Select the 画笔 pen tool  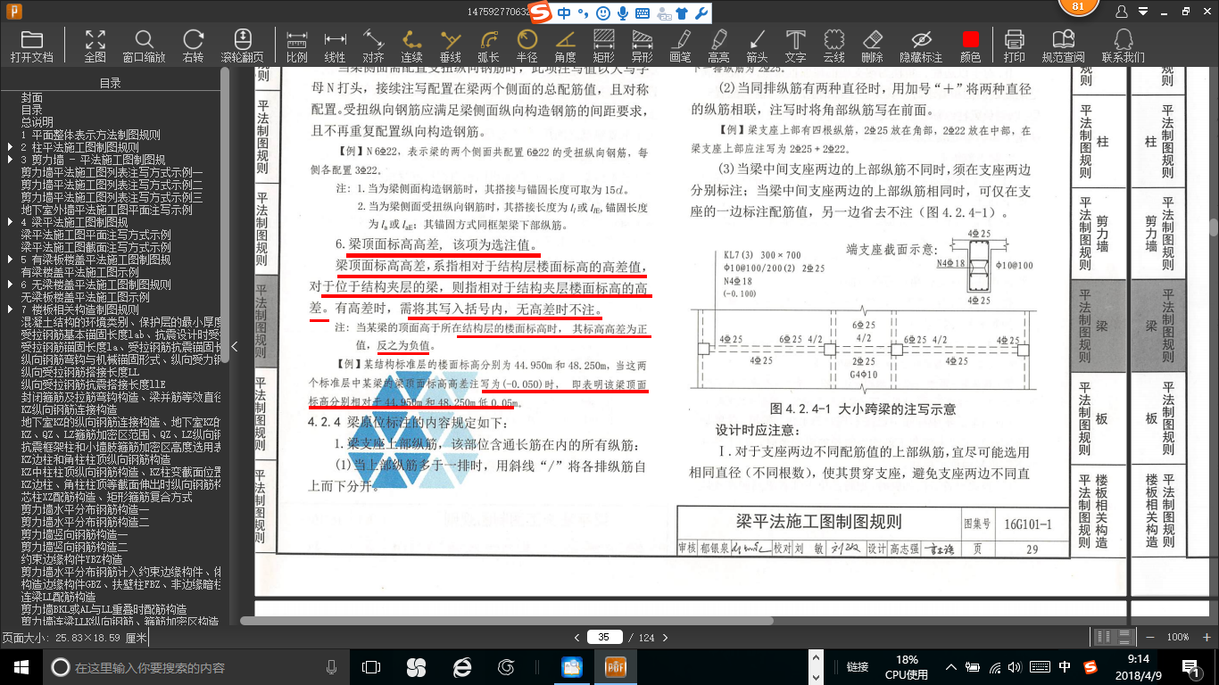coord(680,45)
